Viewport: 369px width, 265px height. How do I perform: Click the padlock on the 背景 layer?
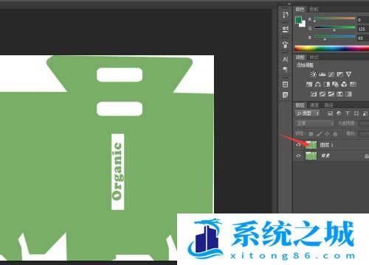pyautogui.click(x=367, y=156)
